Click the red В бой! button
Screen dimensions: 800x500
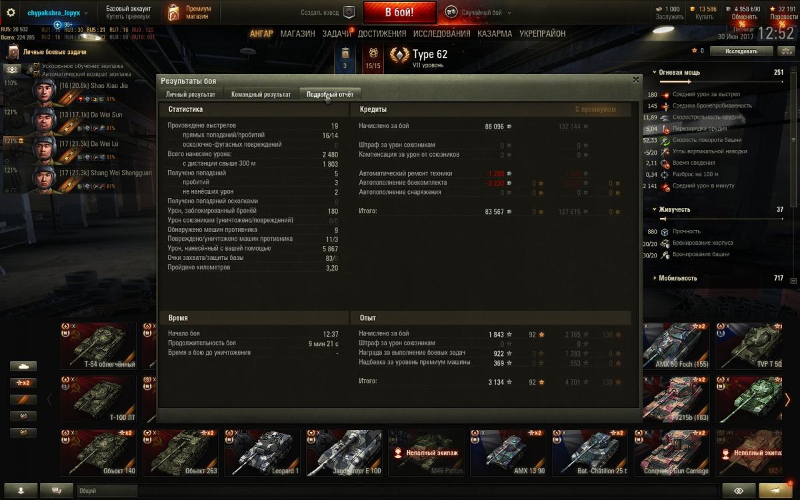coord(399,12)
